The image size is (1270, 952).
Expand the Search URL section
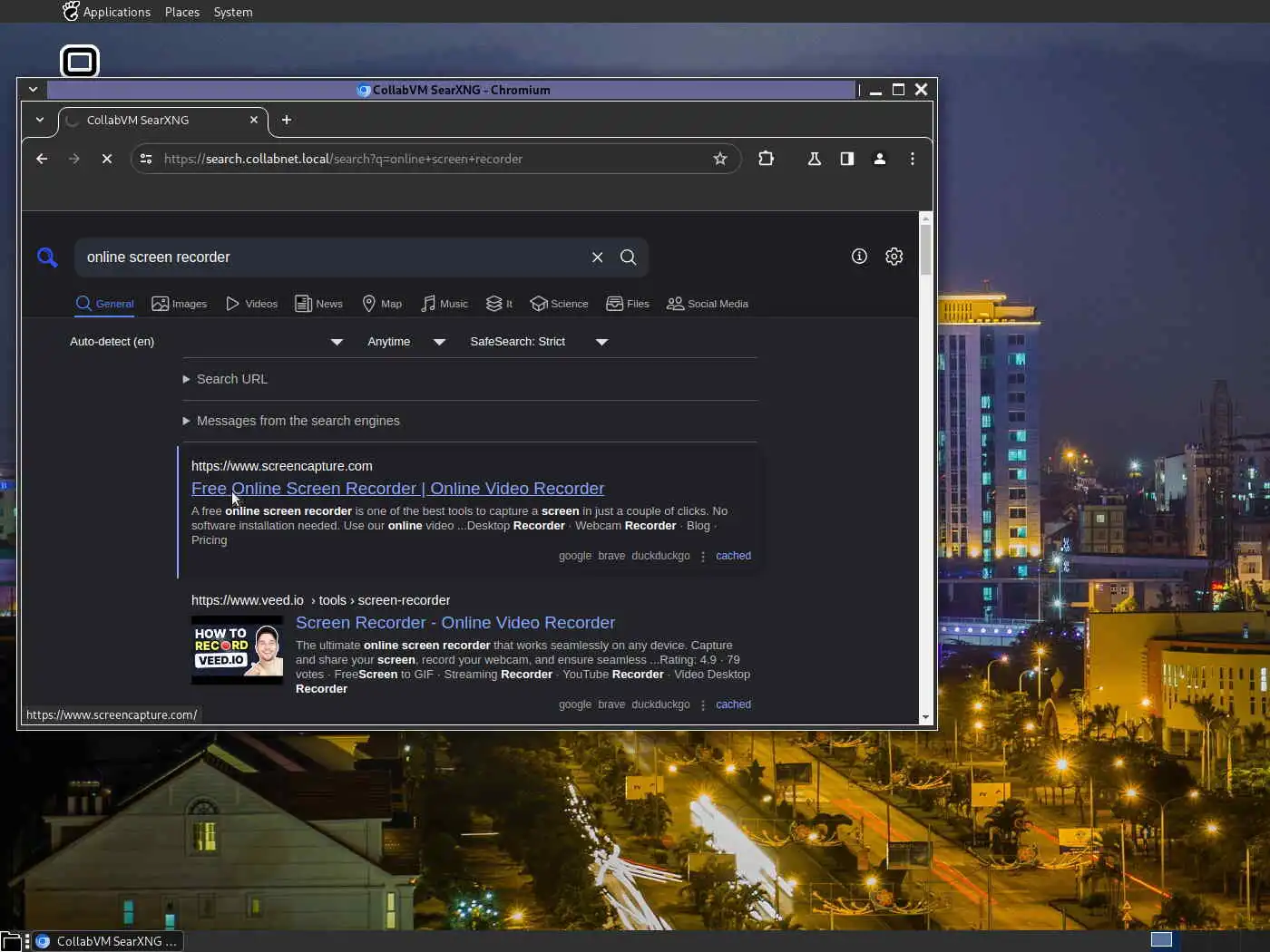click(225, 379)
